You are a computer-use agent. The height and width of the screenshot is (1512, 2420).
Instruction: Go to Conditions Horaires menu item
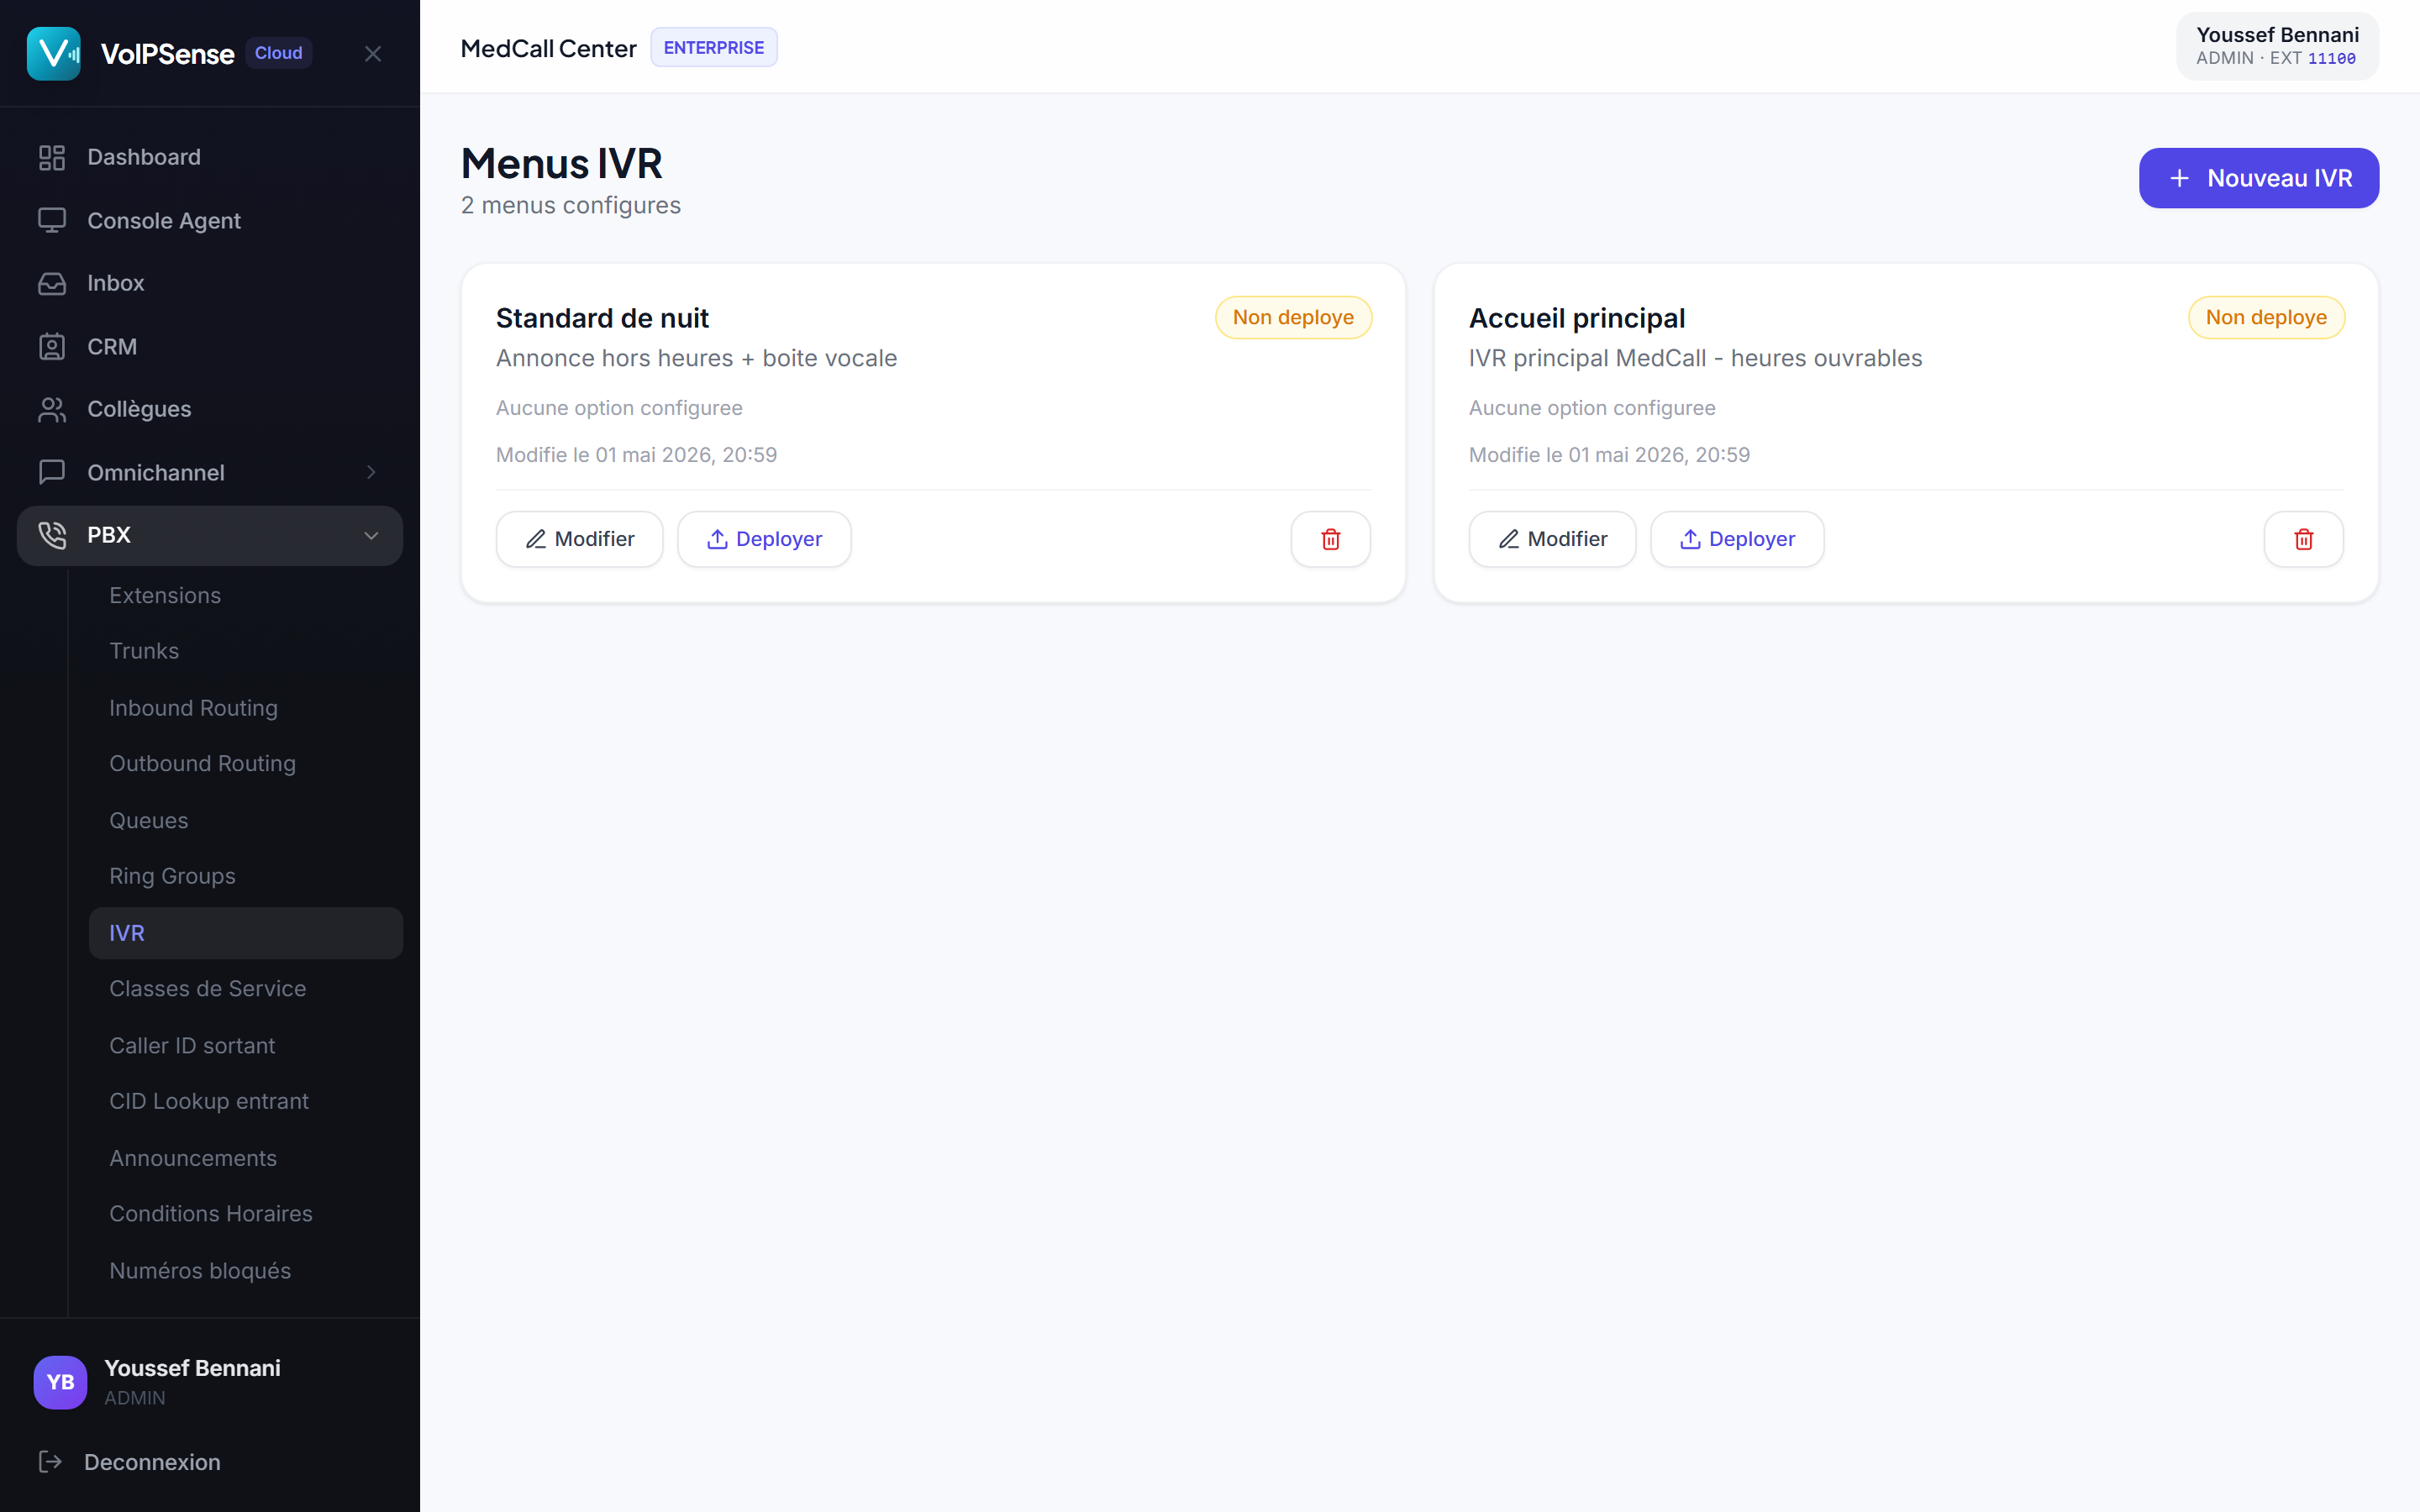tap(210, 1213)
